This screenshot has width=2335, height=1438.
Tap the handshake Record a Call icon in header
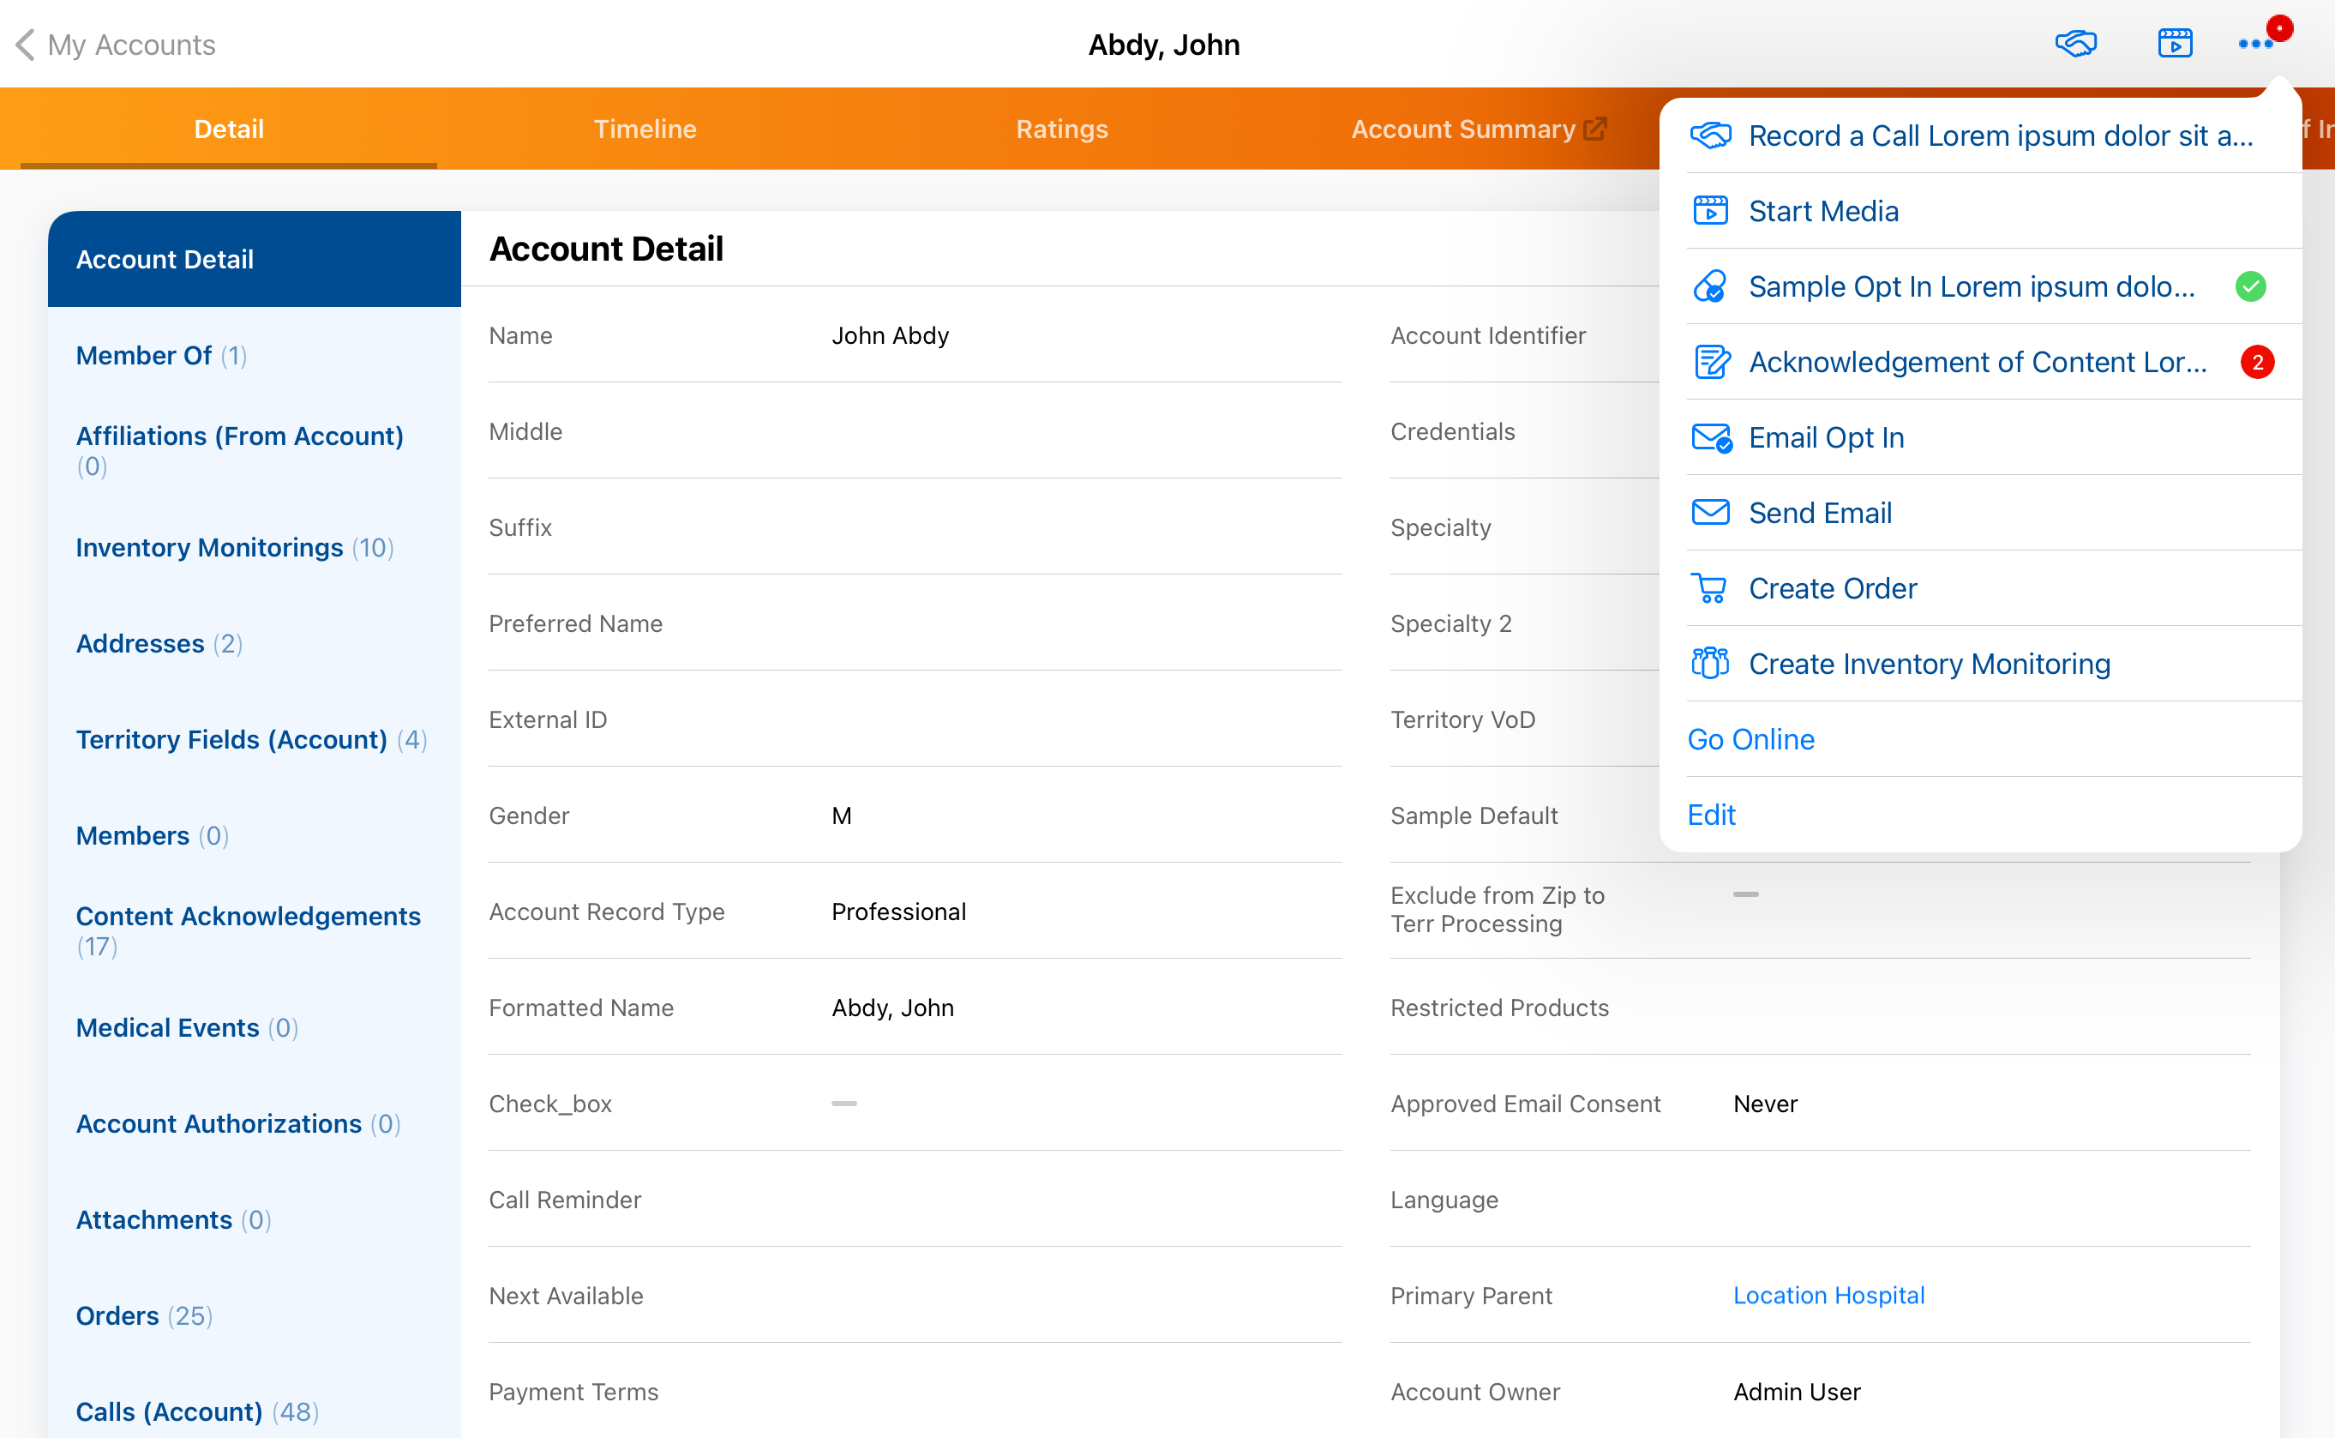(x=2075, y=44)
